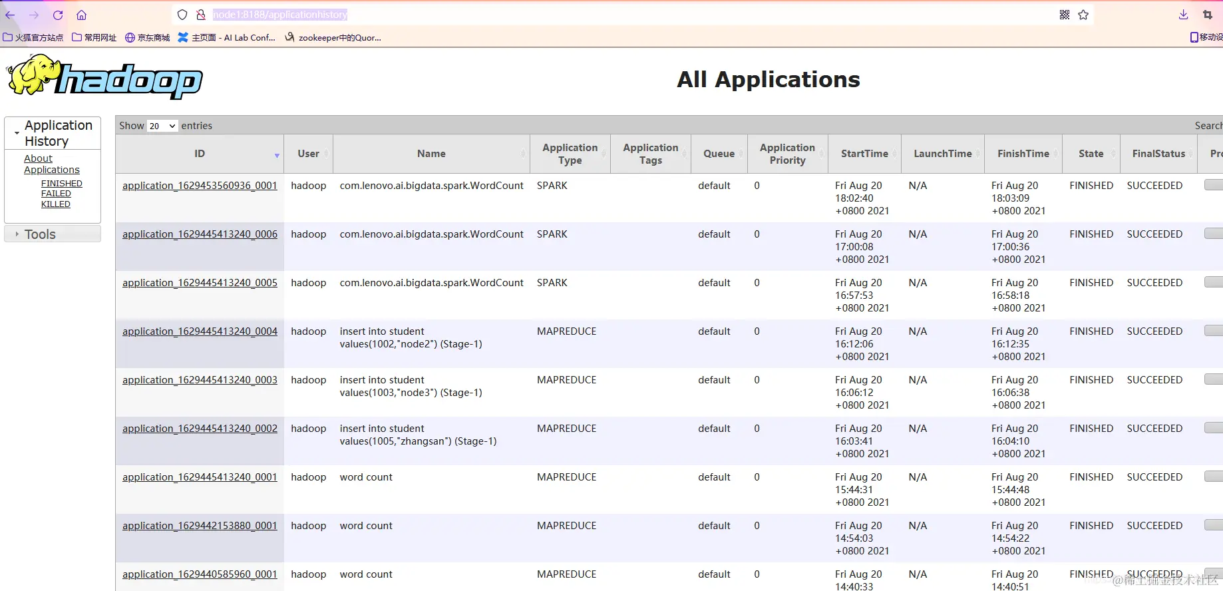Open application_1629442153880_0001 details
This screenshot has width=1223, height=591.
(200, 526)
